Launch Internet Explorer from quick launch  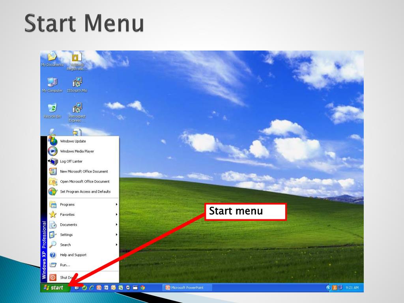point(92,288)
